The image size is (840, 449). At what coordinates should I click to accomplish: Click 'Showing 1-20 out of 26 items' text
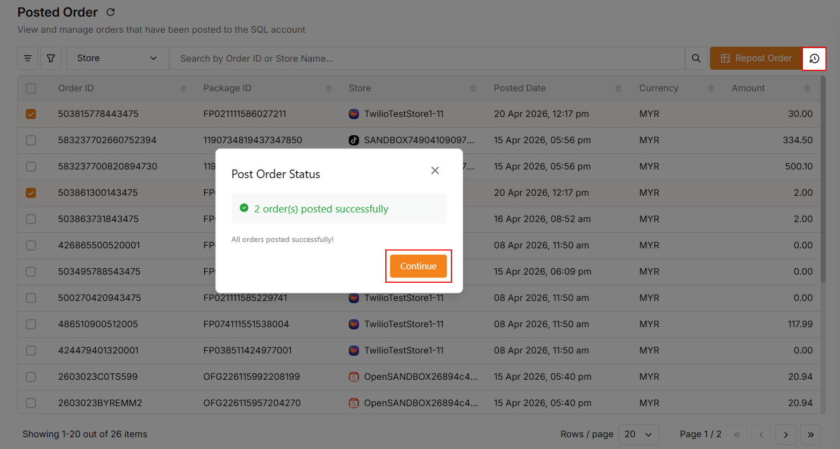click(85, 434)
